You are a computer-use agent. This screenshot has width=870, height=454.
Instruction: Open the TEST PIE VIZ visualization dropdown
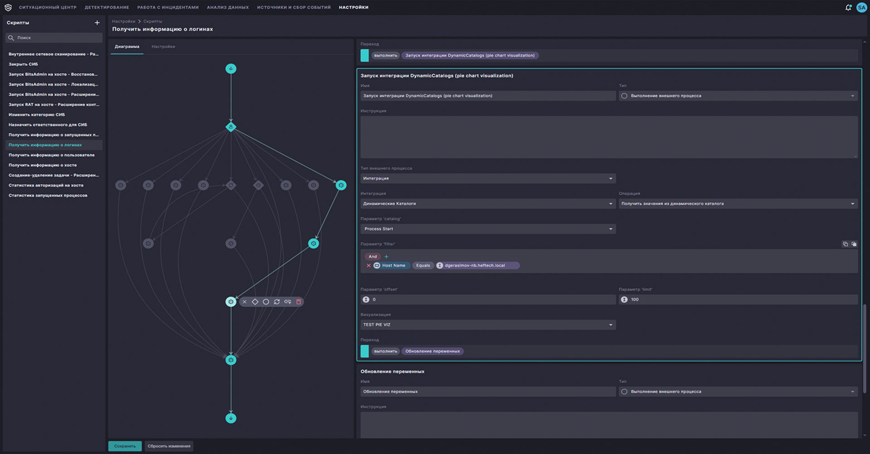tap(487, 325)
